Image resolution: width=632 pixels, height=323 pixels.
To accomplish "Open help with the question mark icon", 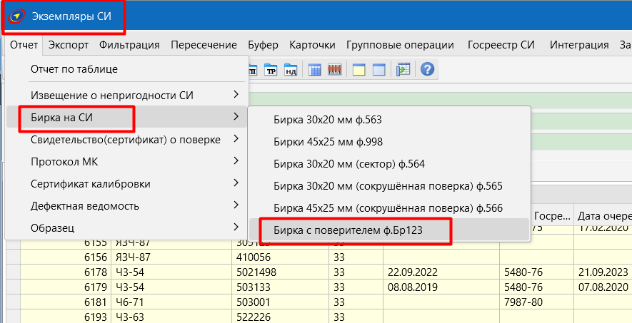I will tap(427, 70).
